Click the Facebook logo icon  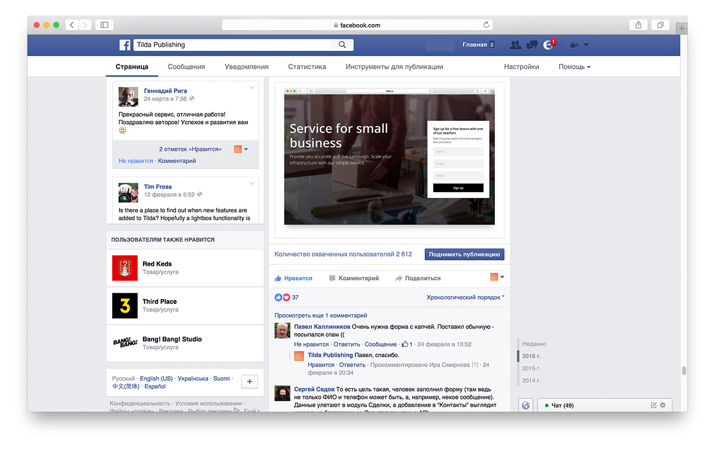(125, 45)
